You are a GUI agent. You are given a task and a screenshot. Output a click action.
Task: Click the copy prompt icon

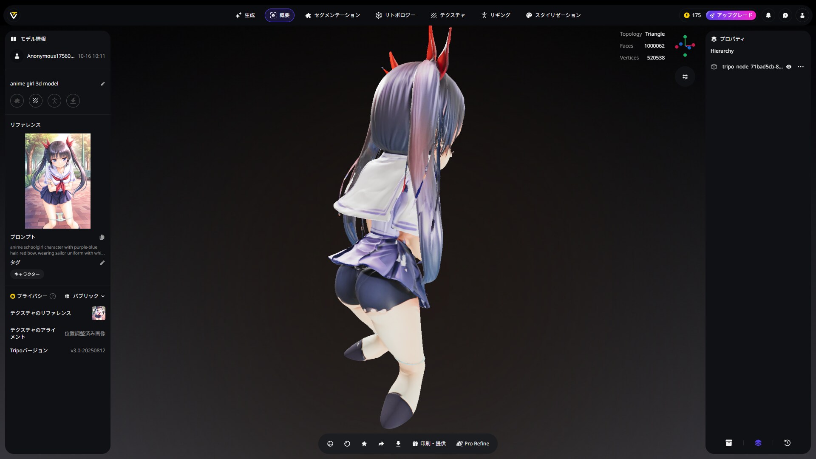(102, 238)
